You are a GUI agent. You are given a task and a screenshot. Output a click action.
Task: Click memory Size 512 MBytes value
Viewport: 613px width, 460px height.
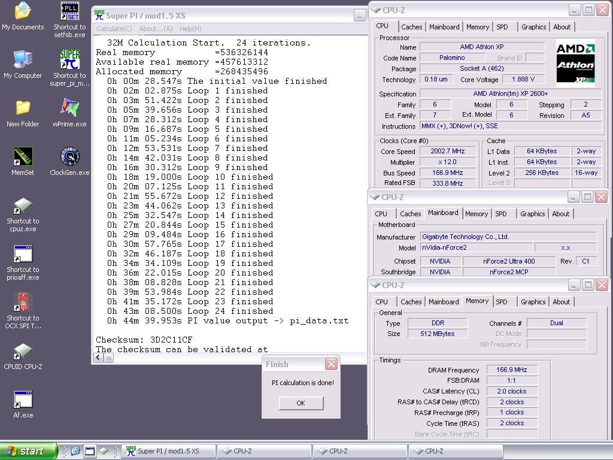438,334
